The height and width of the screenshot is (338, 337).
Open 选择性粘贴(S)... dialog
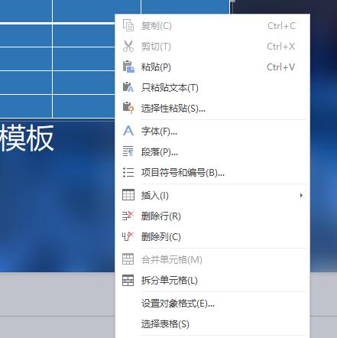(x=212, y=109)
